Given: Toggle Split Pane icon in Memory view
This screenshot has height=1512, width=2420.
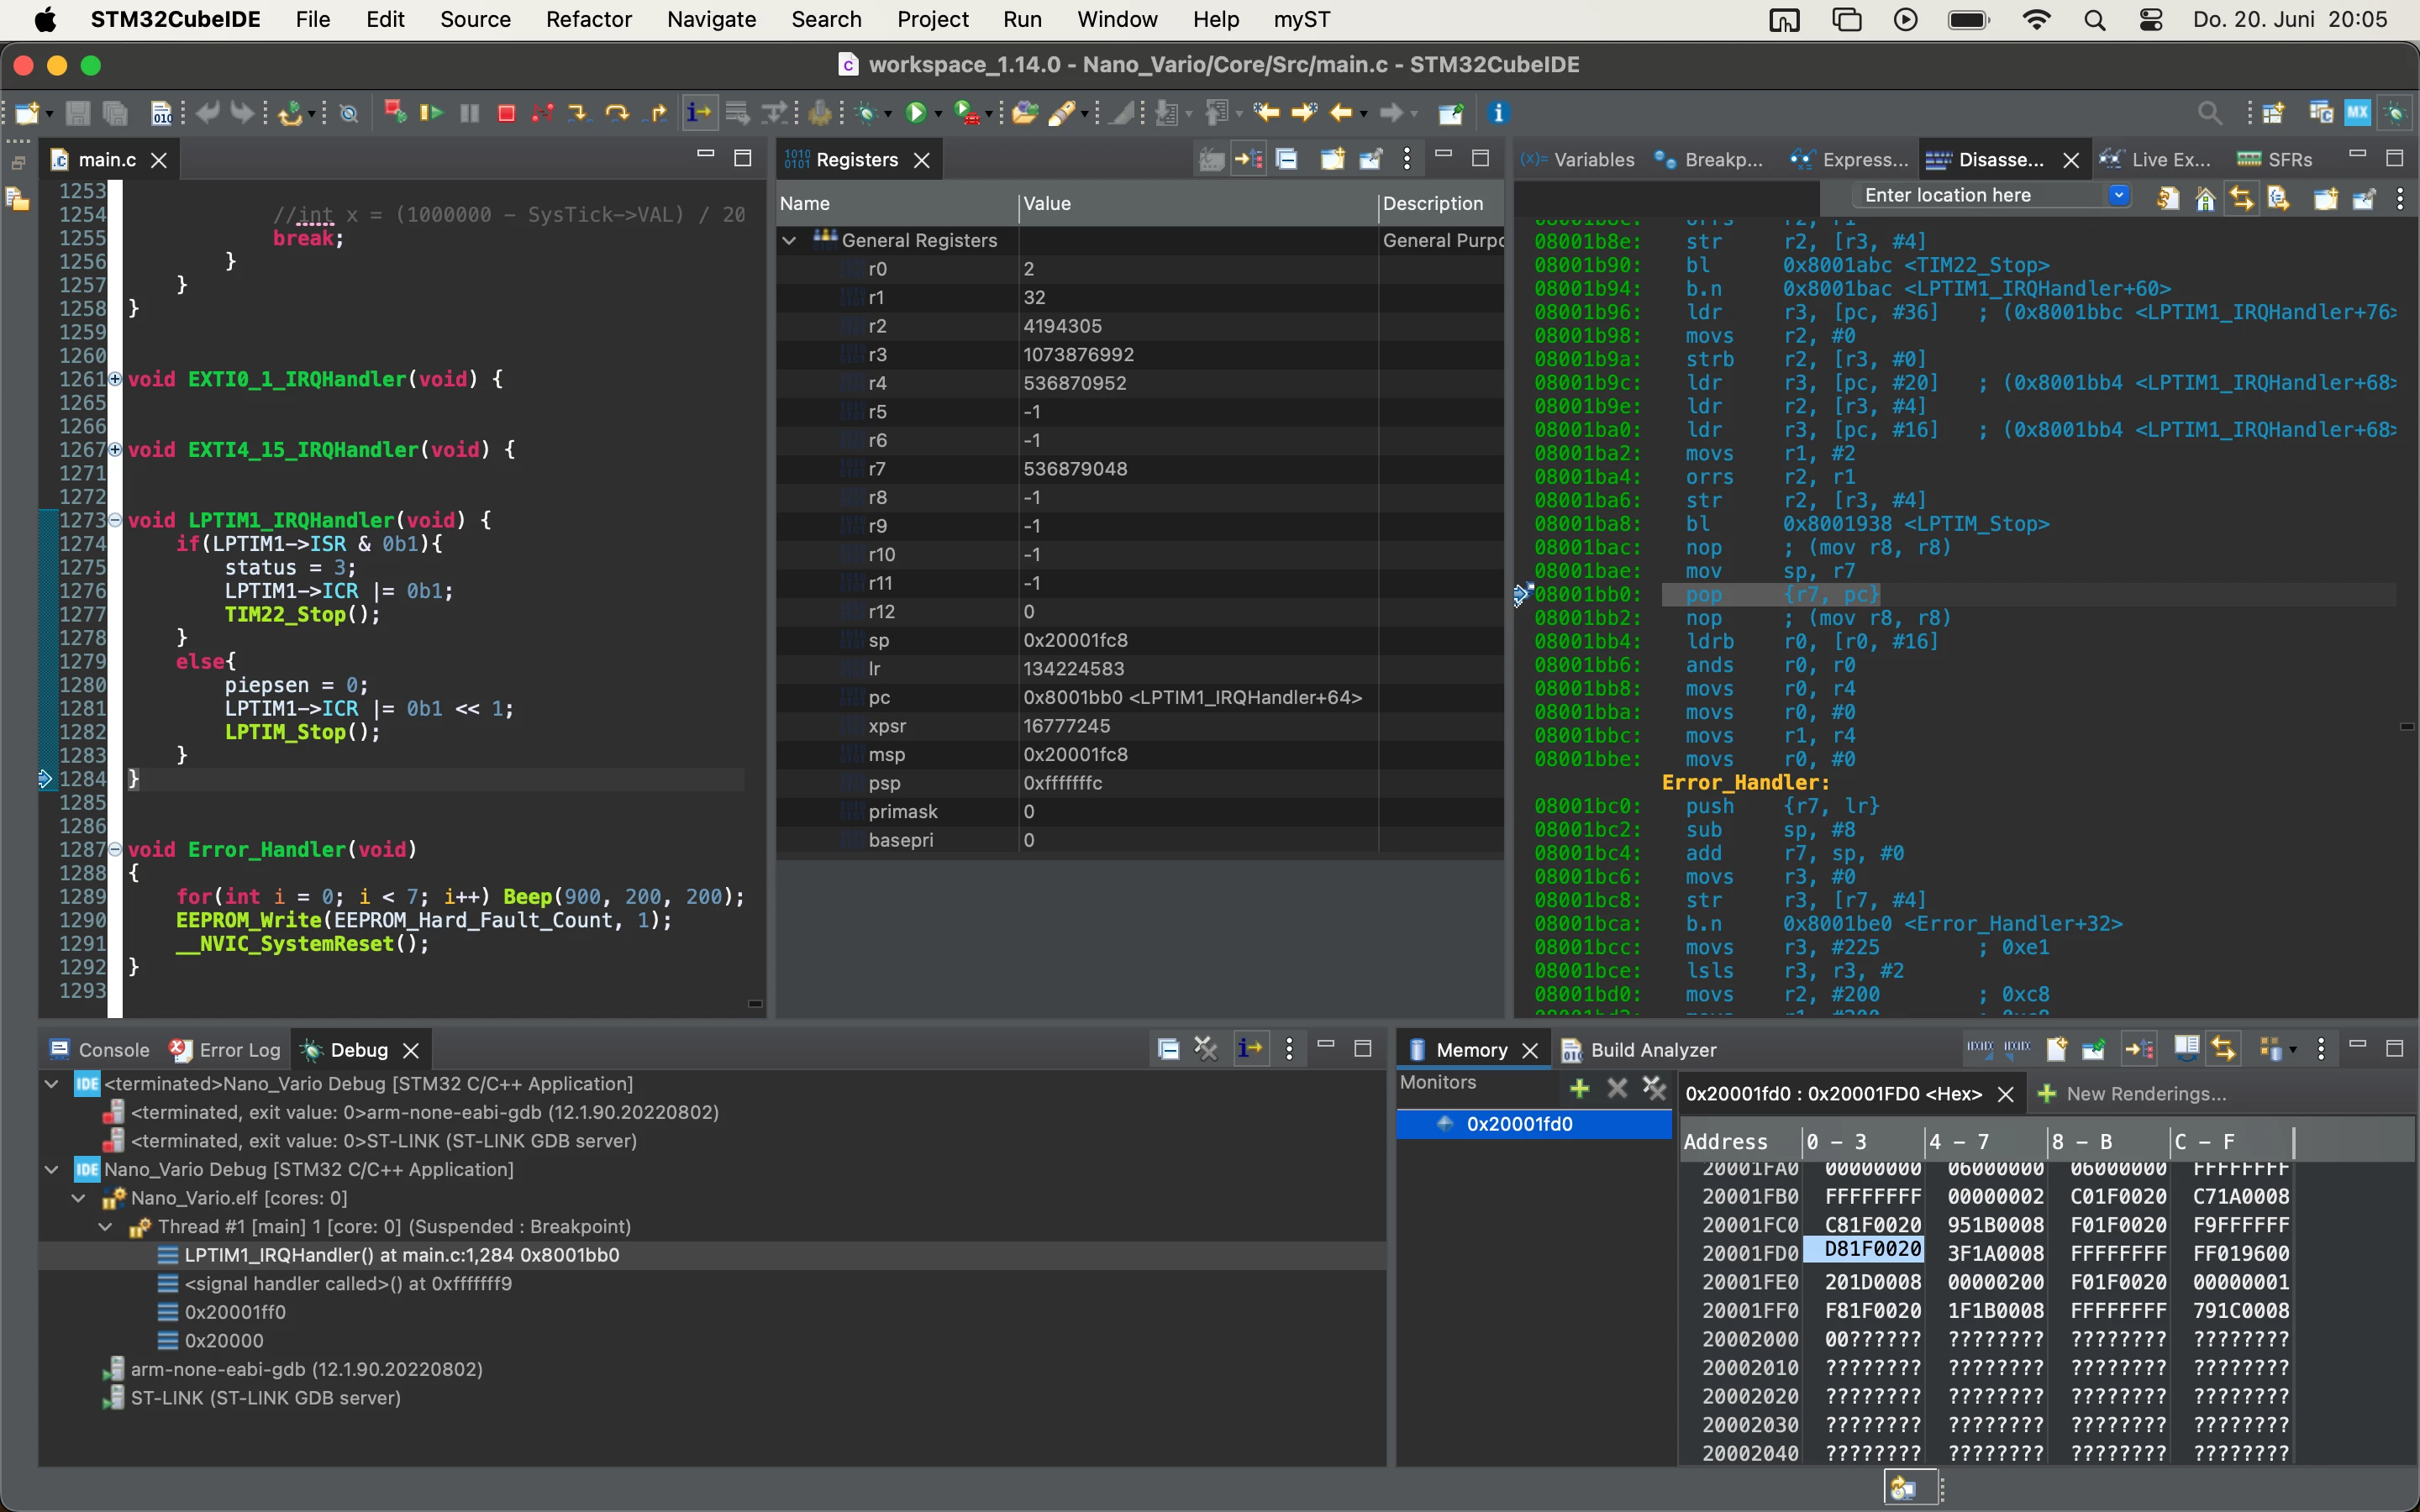Looking at the screenshot, I should [2186, 1048].
